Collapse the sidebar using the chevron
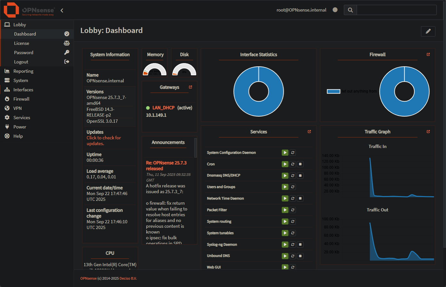 click(x=61, y=10)
